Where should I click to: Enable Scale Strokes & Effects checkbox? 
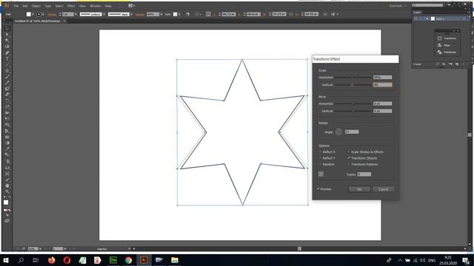coord(349,151)
